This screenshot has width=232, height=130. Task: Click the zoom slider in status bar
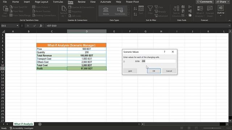(212, 128)
